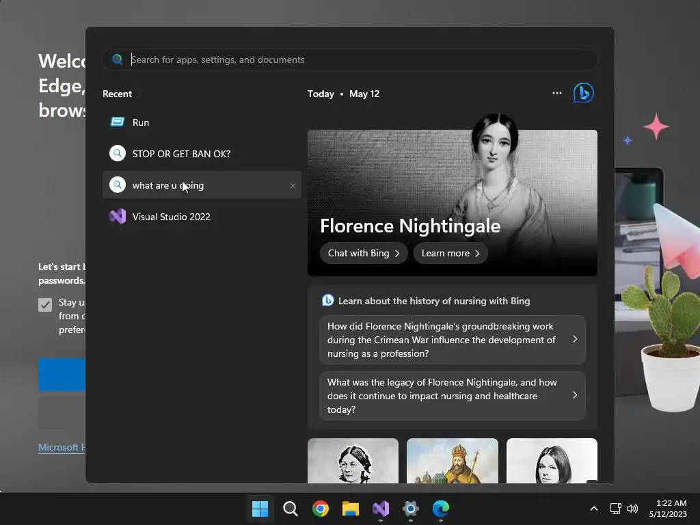Open legacy of Florence Nightingale question
The image size is (700, 525).
pyautogui.click(x=453, y=396)
